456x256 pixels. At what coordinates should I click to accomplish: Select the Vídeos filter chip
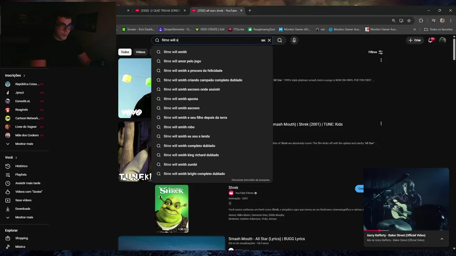click(x=140, y=52)
